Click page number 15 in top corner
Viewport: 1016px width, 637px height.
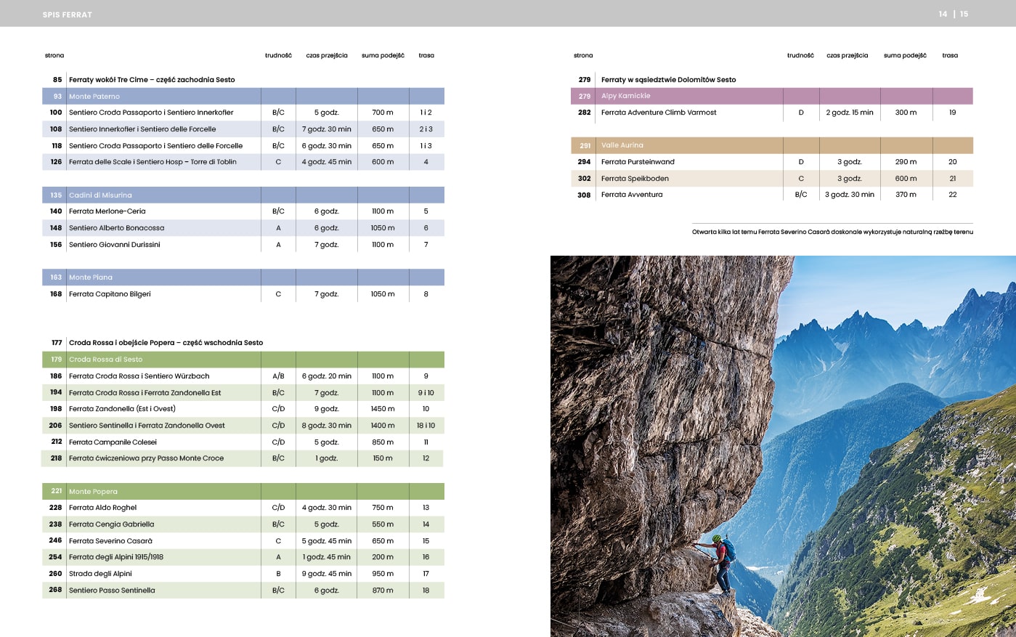point(964,14)
